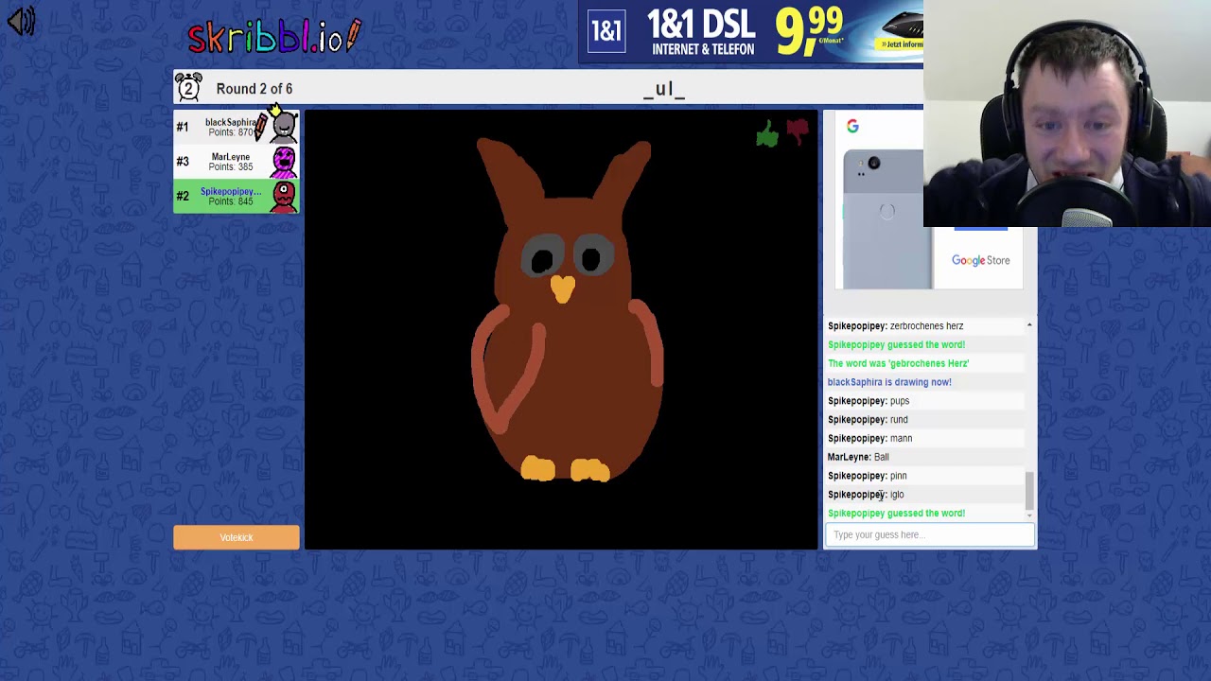Click the owl drawing on canvas
This screenshot has height=681, width=1211.
pyautogui.click(x=567, y=311)
